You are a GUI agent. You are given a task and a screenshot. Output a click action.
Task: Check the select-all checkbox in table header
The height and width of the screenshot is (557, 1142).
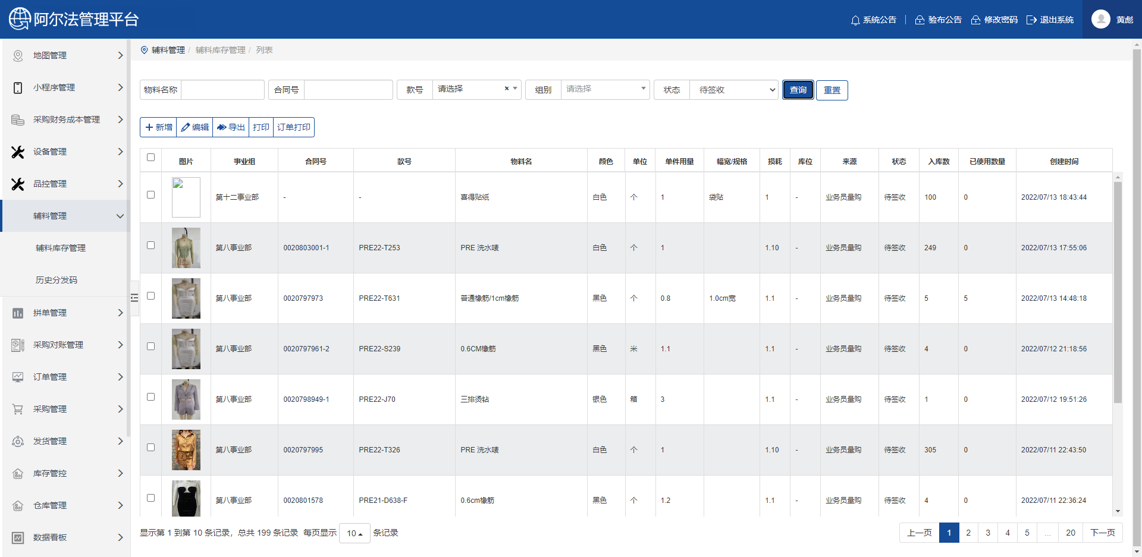click(150, 158)
